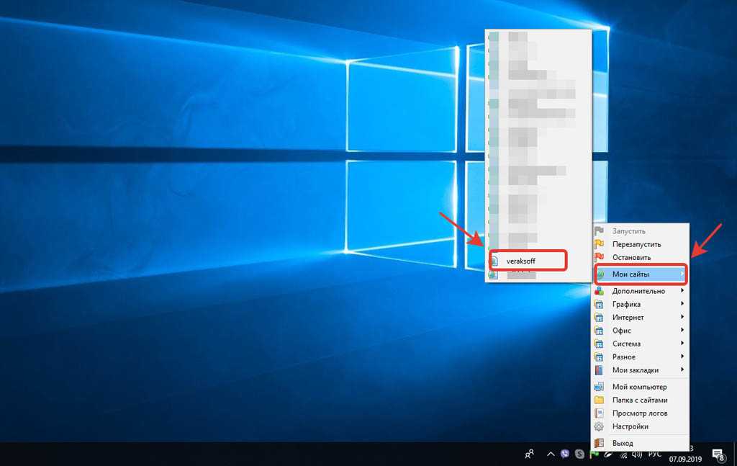
Task: Click the log sheet icon beside Просмотр логов
Action: point(599,413)
